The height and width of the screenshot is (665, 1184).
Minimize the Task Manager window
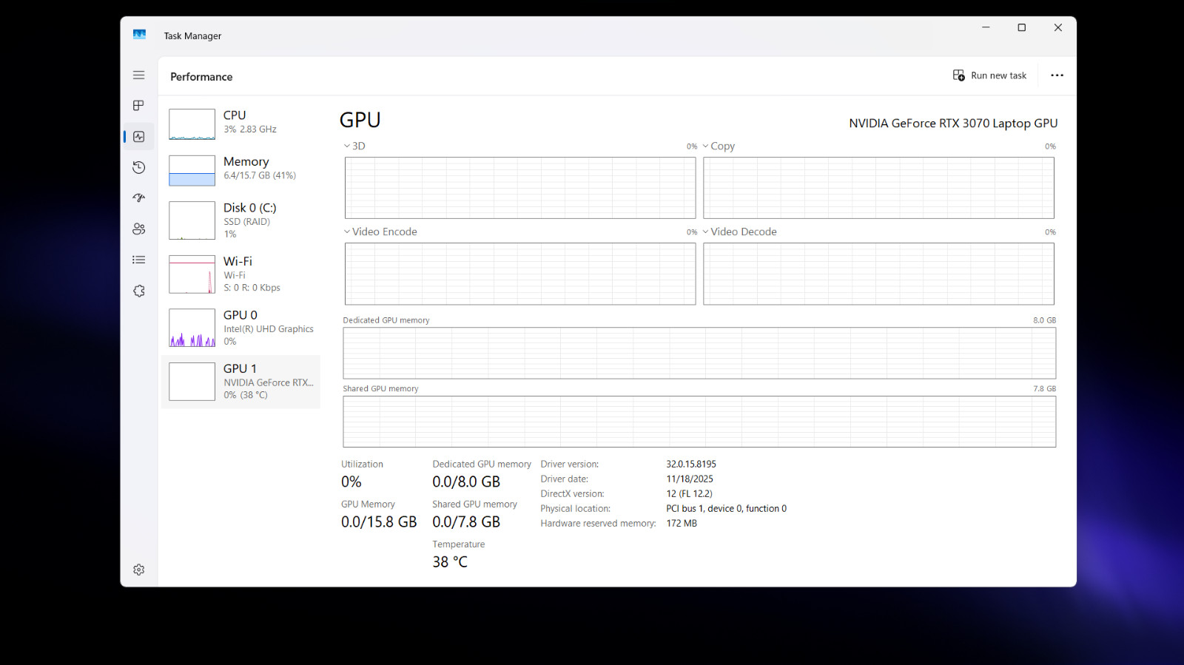point(986,27)
